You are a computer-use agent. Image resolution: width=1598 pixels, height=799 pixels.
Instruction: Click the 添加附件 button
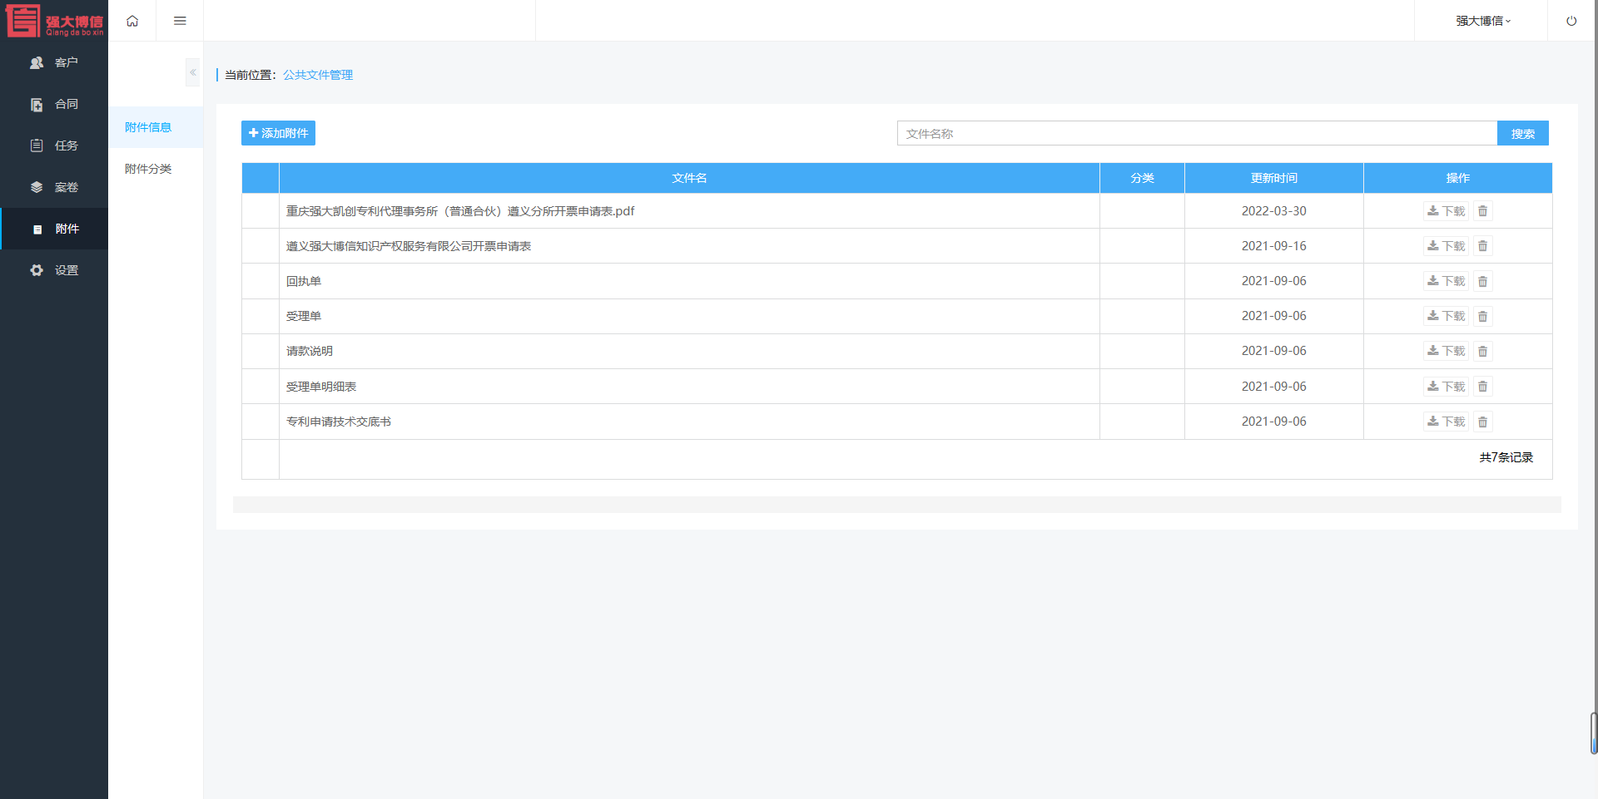coord(278,133)
